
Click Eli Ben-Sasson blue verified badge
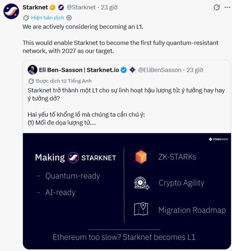(124, 70)
